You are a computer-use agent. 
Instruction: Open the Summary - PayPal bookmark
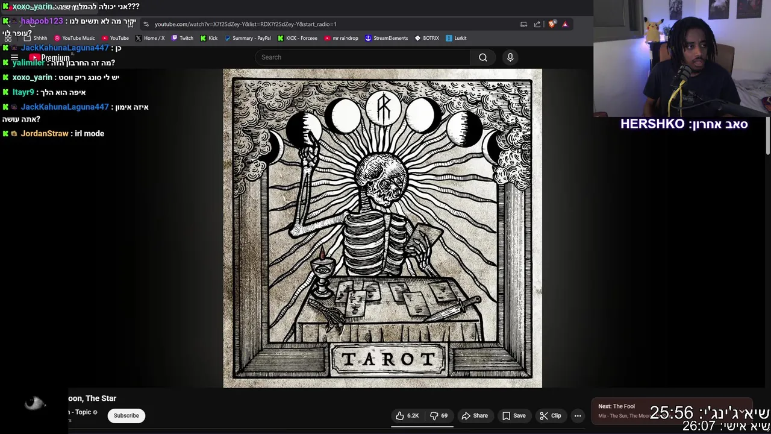248,38
